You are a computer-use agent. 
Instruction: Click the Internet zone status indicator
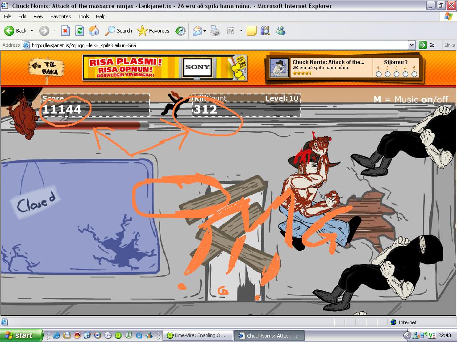coord(403,322)
